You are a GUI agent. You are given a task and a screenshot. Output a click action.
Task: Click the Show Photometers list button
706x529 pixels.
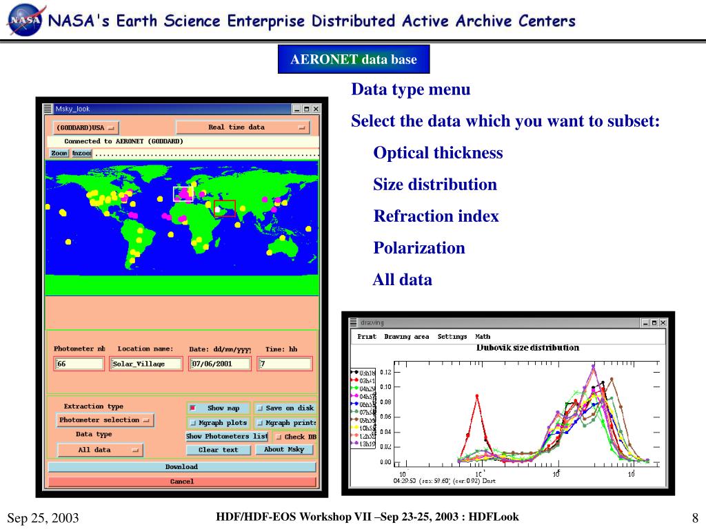pos(227,436)
